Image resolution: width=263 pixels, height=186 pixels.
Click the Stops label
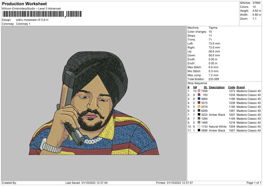coord(192,36)
